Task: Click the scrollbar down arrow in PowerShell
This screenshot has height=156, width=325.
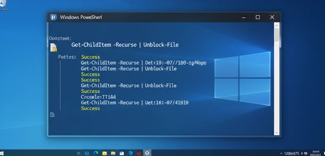Action: (x=277, y=133)
